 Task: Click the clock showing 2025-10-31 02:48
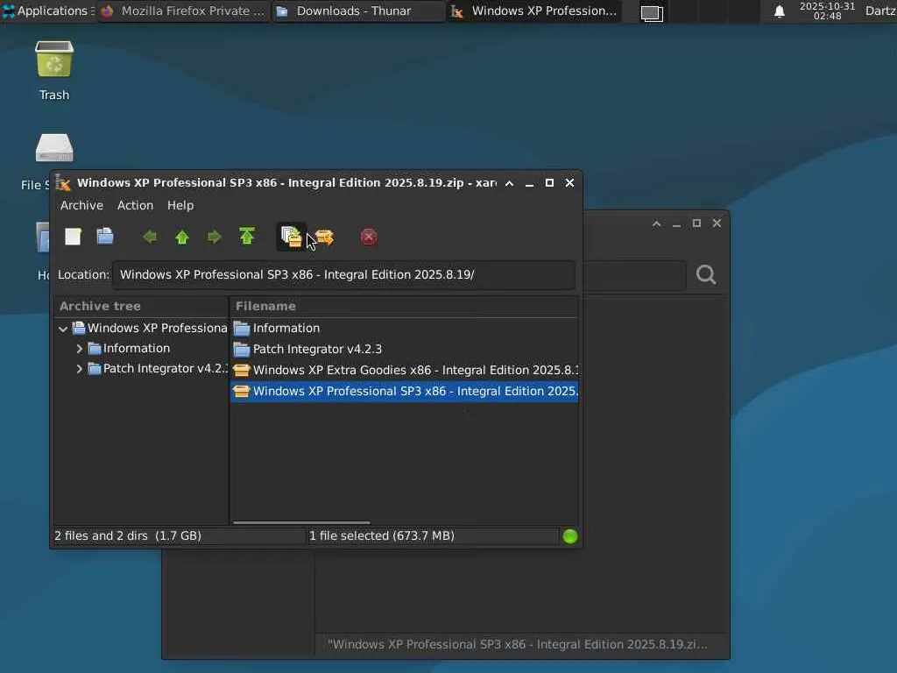[x=827, y=11]
